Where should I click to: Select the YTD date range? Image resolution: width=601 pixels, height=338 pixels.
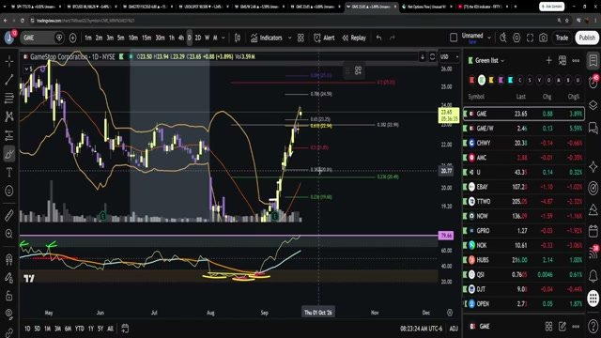[79, 329]
